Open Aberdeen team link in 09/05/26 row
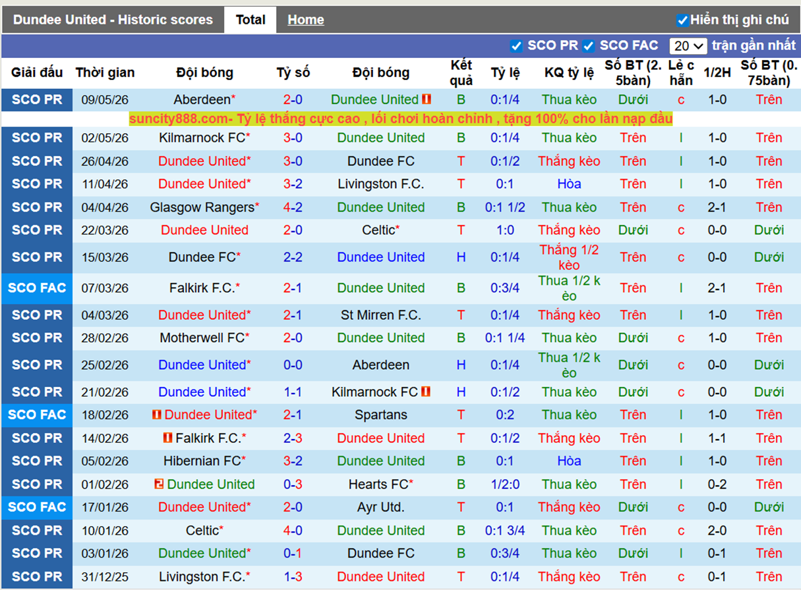801x590 pixels. pos(202,100)
